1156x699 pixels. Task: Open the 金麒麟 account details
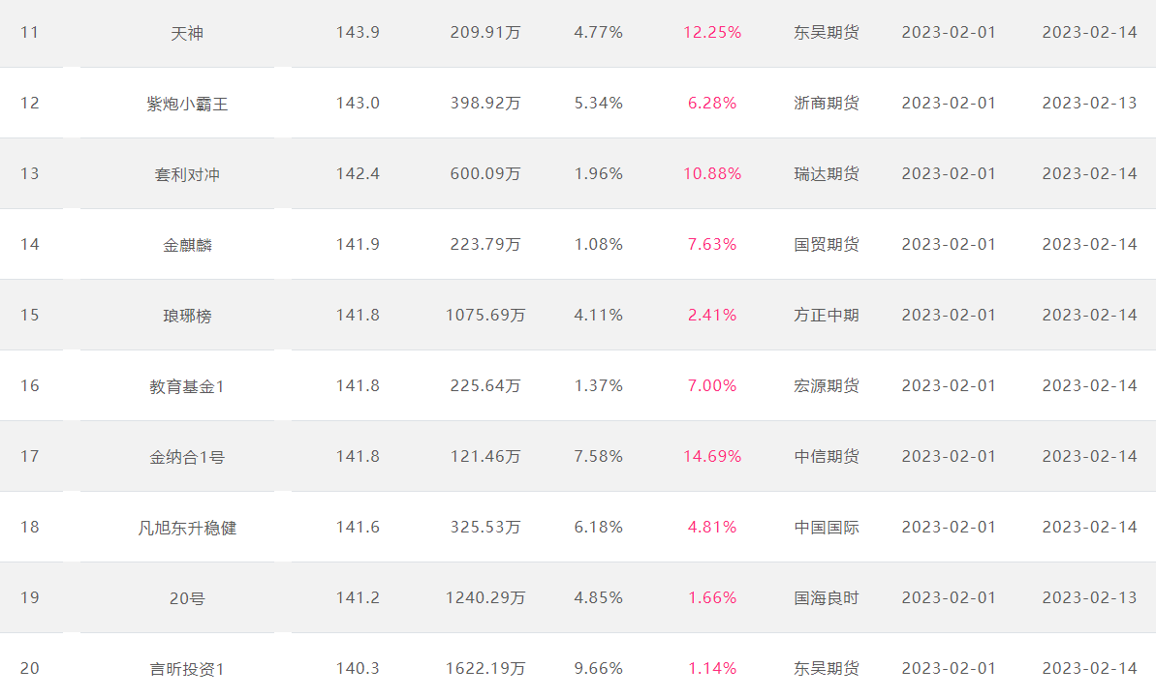186,245
